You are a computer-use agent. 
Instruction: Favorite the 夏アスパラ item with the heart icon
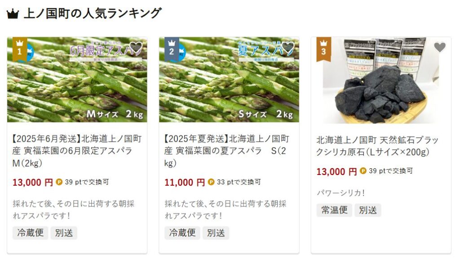tap(287, 48)
